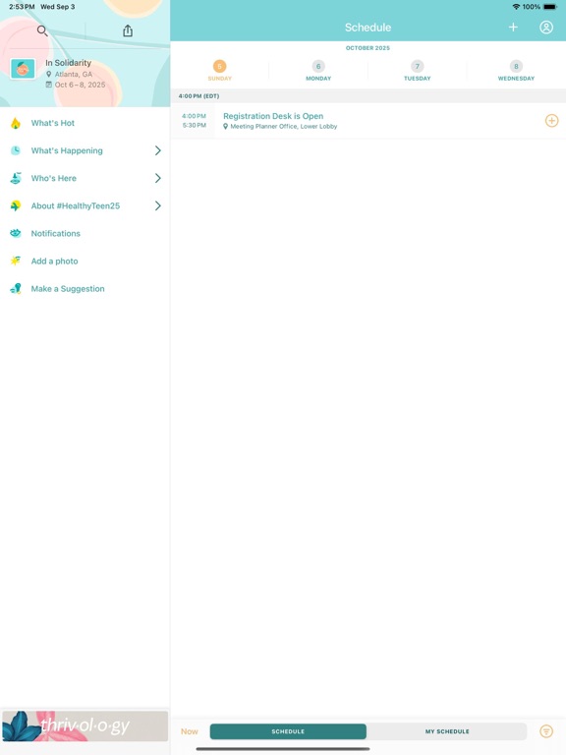
Task: Tap the Notifications icon
Action: [x=16, y=234]
